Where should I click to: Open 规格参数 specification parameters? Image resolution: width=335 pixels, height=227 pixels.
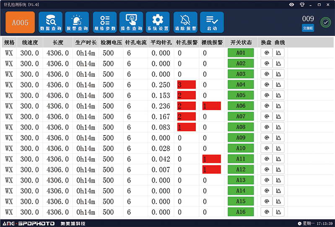pyautogui.click(x=104, y=22)
